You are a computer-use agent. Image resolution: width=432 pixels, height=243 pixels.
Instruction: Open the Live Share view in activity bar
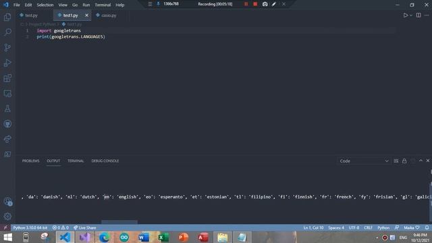coord(7,139)
